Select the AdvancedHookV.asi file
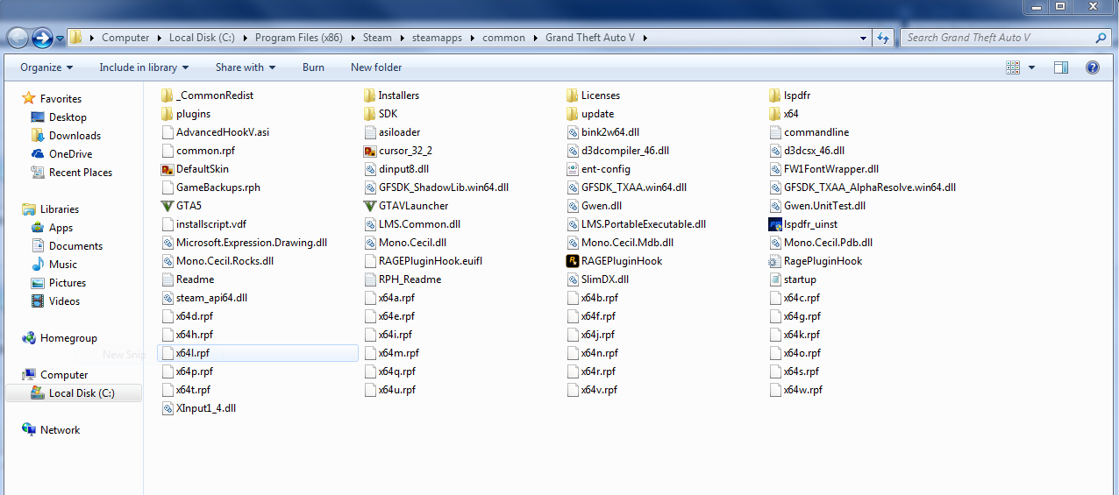Screen dimensions: 1119x495 coord(216,132)
